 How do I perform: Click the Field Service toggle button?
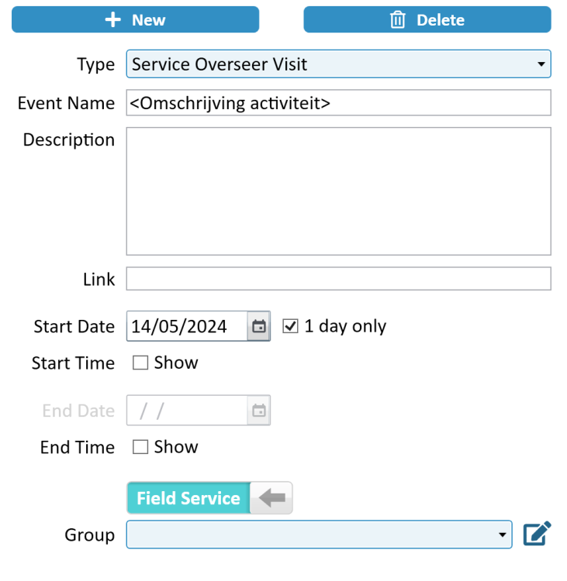click(188, 498)
